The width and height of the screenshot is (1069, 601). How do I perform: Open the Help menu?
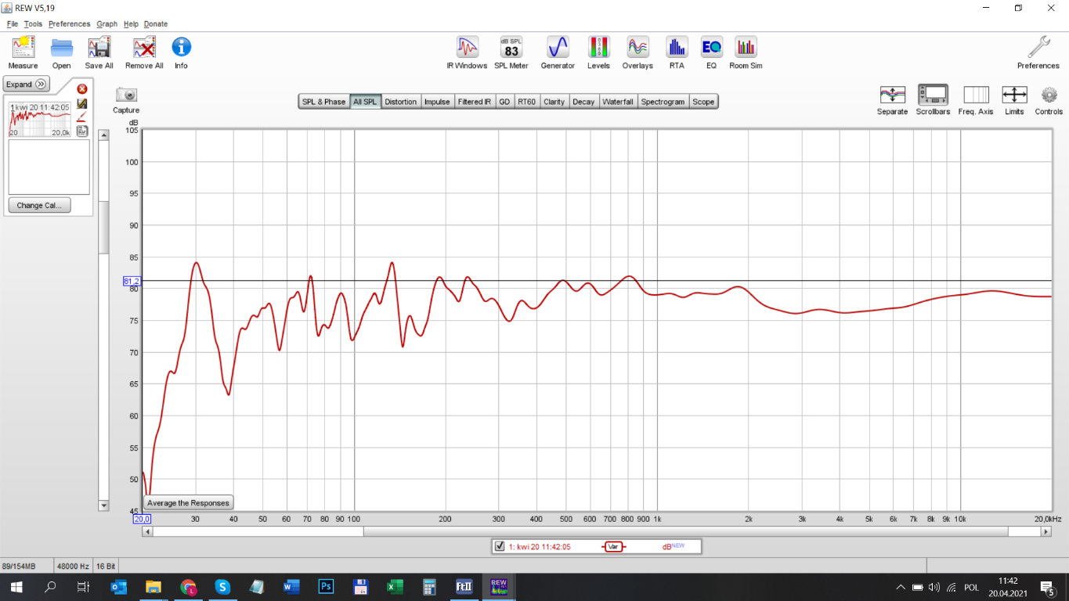pyautogui.click(x=131, y=24)
